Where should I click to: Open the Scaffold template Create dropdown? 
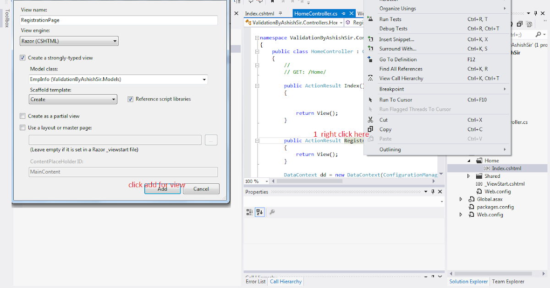73,99
